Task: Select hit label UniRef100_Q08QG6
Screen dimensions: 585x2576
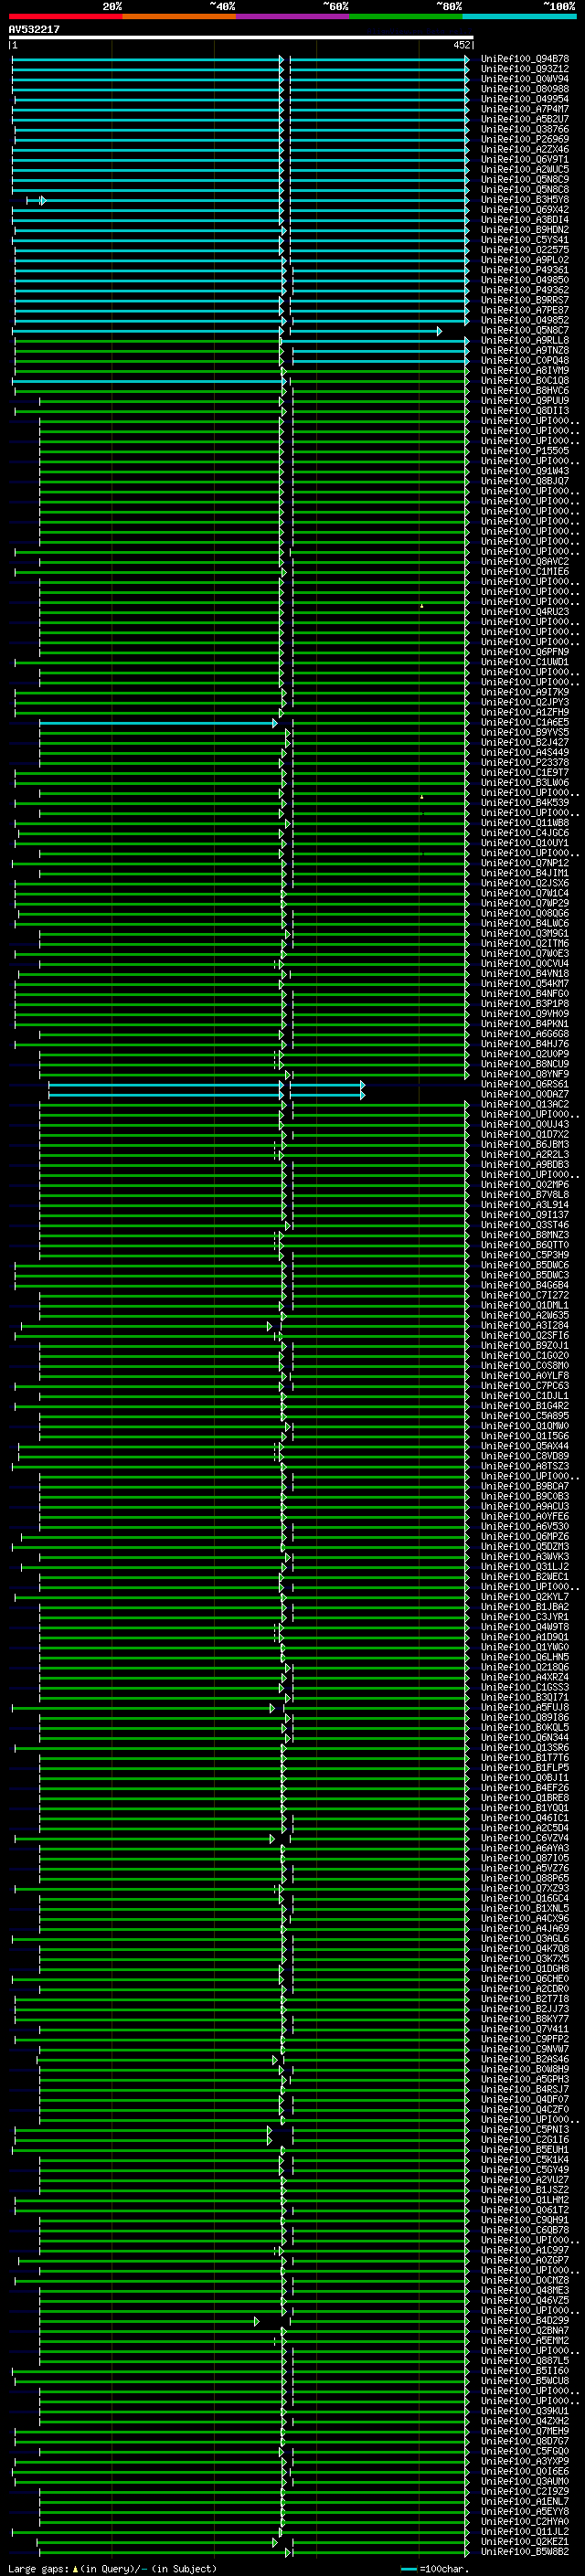Action: tap(525, 913)
